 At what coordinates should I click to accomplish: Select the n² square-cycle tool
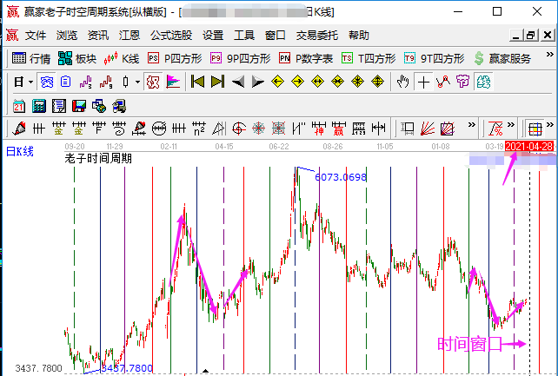point(199,129)
